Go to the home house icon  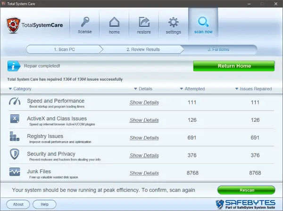point(115,22)
